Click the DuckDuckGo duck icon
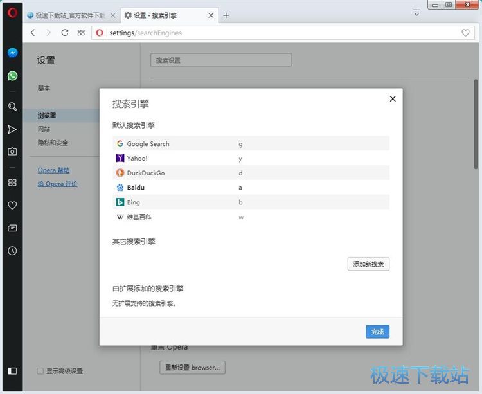482x394 pixels. point(120,173)
